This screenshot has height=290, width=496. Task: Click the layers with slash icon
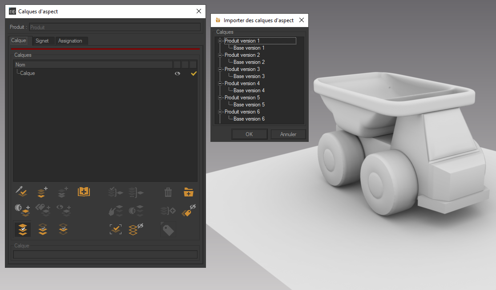[x=136, y=229]
